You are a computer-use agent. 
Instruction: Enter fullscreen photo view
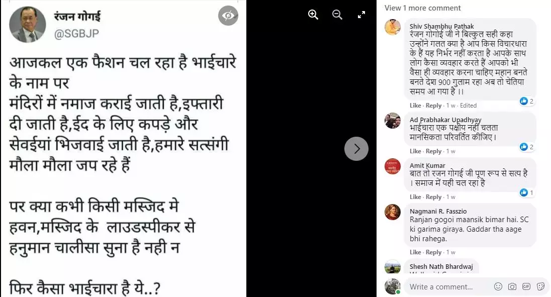click(361, 15)
